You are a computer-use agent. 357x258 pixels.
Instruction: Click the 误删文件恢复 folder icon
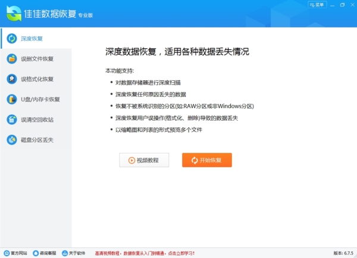point(11,59)
